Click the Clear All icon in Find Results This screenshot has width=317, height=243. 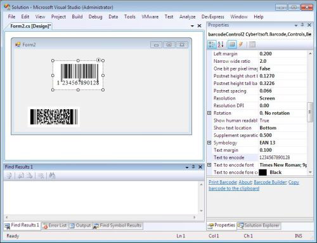tap(41, 176)
